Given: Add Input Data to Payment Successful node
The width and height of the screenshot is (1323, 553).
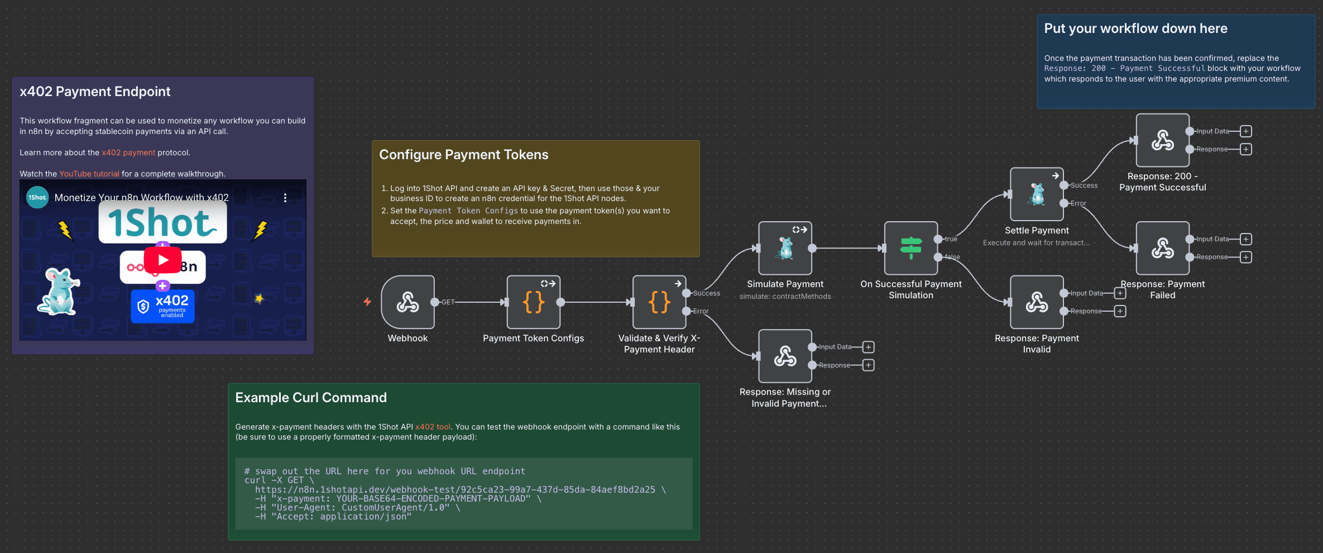Looking at the screenshot, I should [1245, 131].
